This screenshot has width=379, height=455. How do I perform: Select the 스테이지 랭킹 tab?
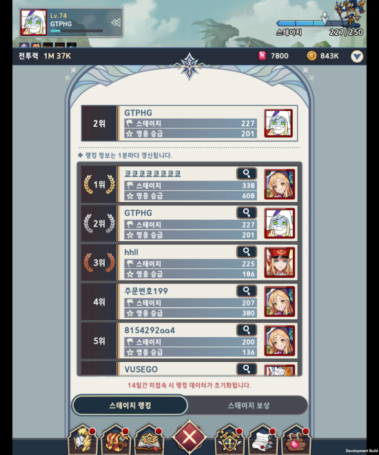(130, 405)
